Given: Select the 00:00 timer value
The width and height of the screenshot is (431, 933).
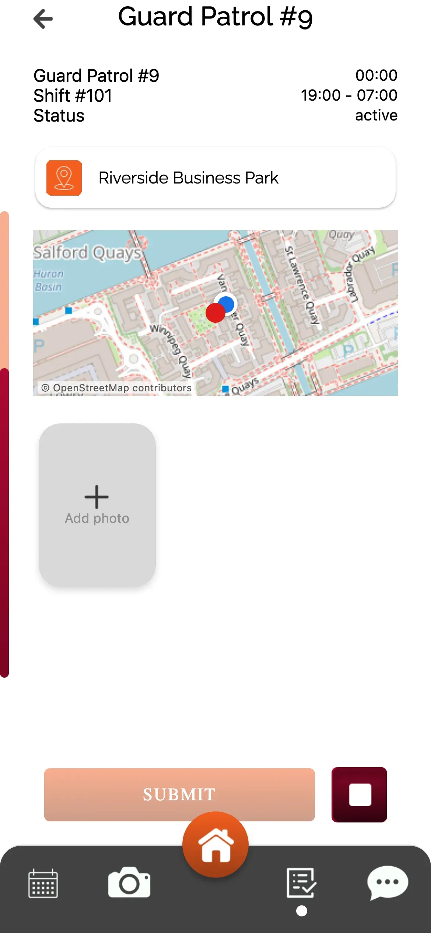Looking at the screenshot, I should (376, 76).
